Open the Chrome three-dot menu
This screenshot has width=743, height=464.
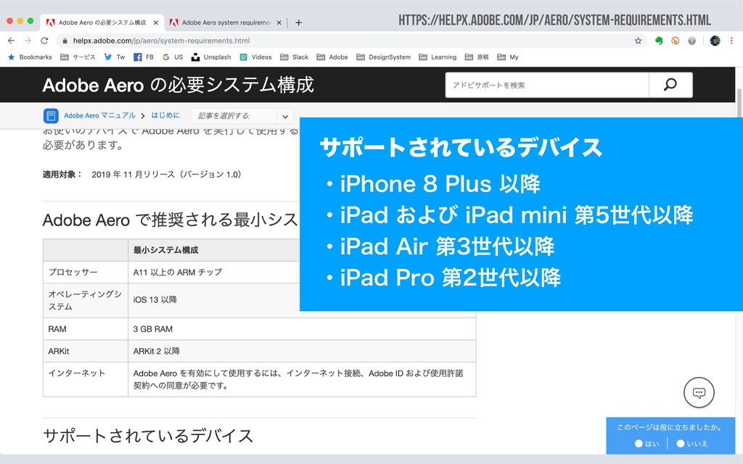tap(731, 41)
